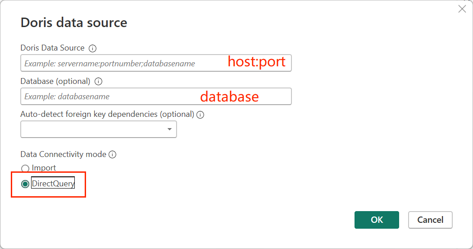Screen dimensions: 473x249
Task: Select the DirectQuery radio button
Action: pos(25,184)
